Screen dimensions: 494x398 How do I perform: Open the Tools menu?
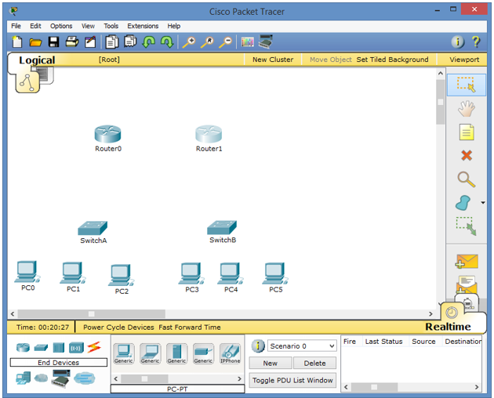point(111,26)
